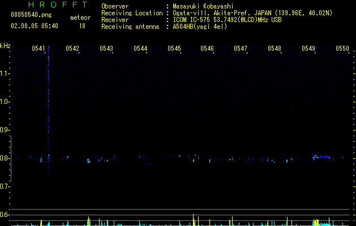Click the 0549 time marker
356x226 pixels.
[x=308, y=49]
